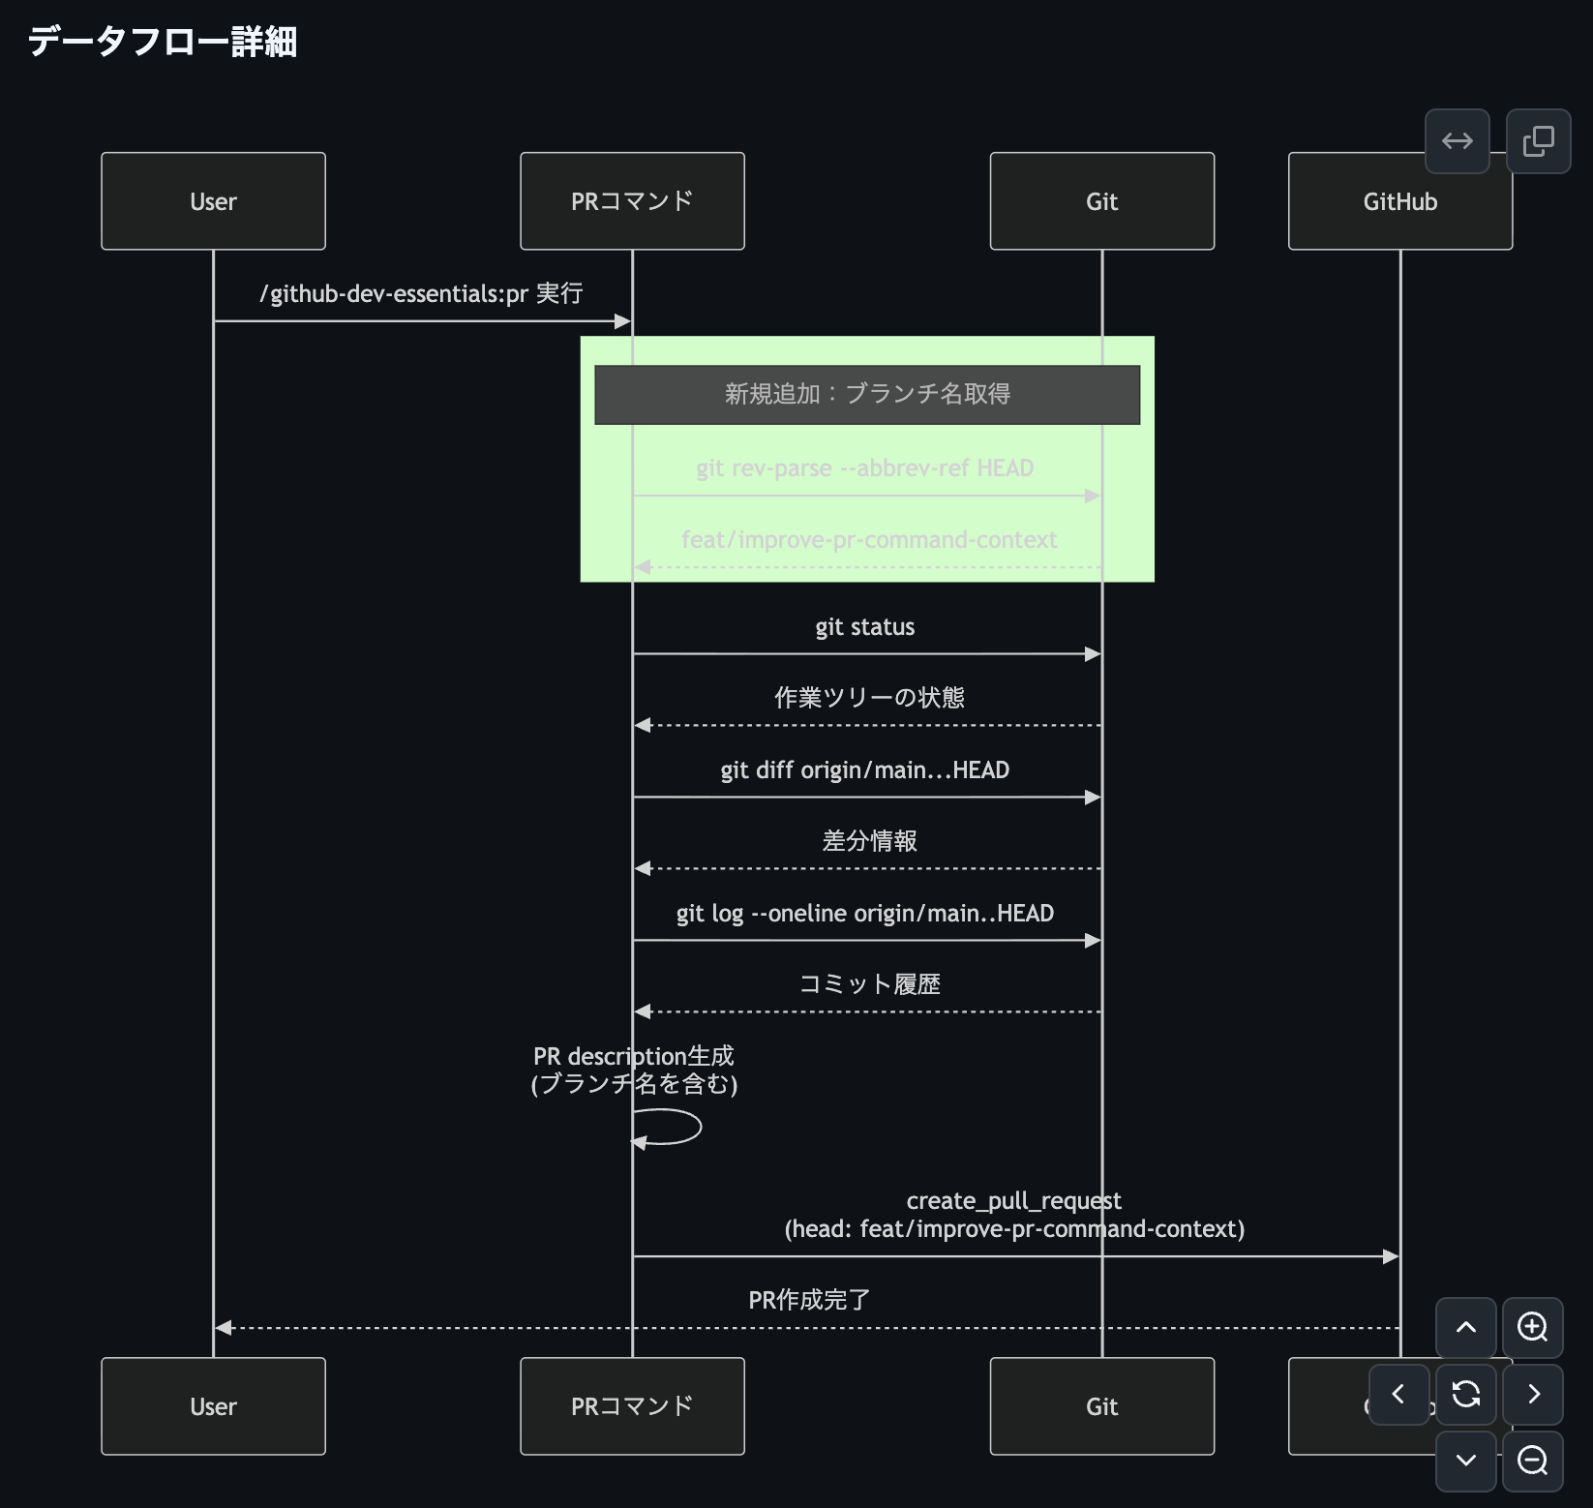Zoom out of the diagram
Viewport: 1593px width, 1508px height.
tap(1532, 1461)
